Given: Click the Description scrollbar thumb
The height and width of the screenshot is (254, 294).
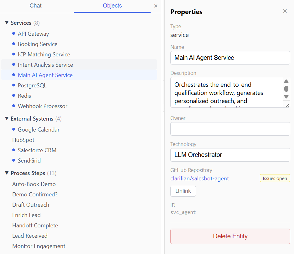Looking at the screenshot, I should click(x=286, y=89).
